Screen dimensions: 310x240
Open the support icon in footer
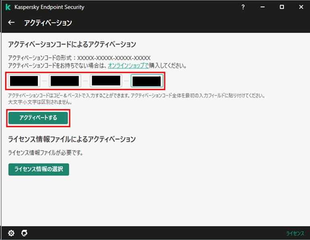point(24,233)
